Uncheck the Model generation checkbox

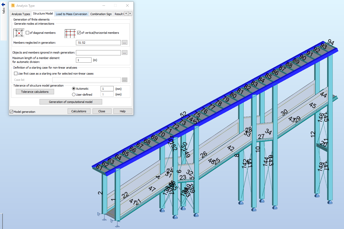(11, 111)
